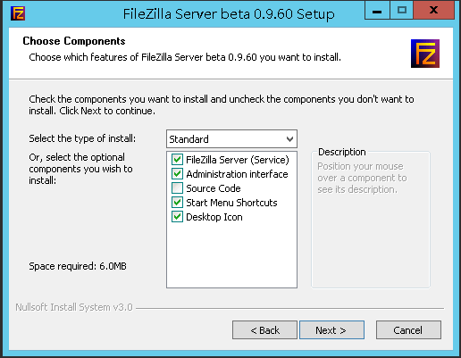This screenshot has width=461, height=358.
Task: Minimize the setup window
Action: (x=377, y=11)
